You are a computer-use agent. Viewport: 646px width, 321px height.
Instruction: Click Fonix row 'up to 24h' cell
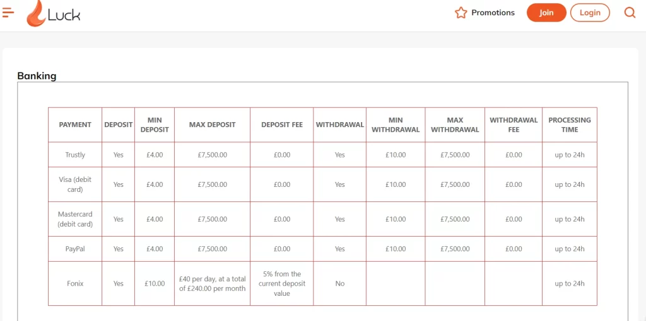click(x=570, y=284)
